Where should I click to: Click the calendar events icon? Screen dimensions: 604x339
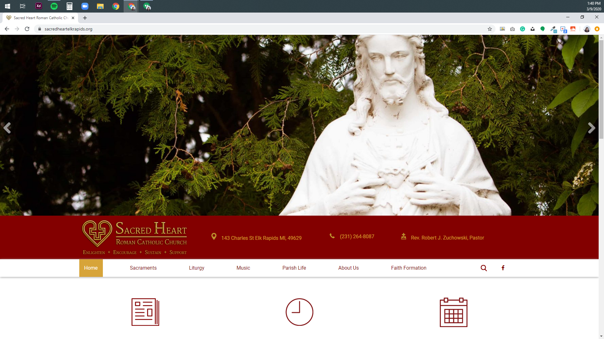click(453, 312)
